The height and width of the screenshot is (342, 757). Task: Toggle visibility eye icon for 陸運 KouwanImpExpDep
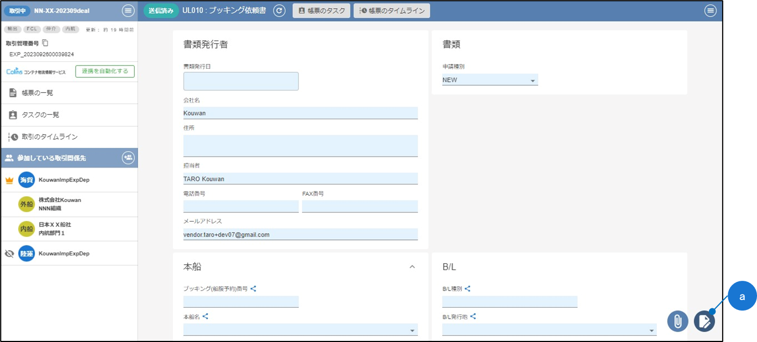point(9,254)
